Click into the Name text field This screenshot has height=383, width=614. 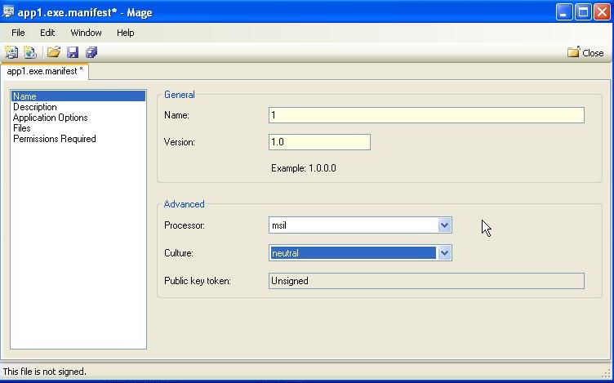click(426, 115)
